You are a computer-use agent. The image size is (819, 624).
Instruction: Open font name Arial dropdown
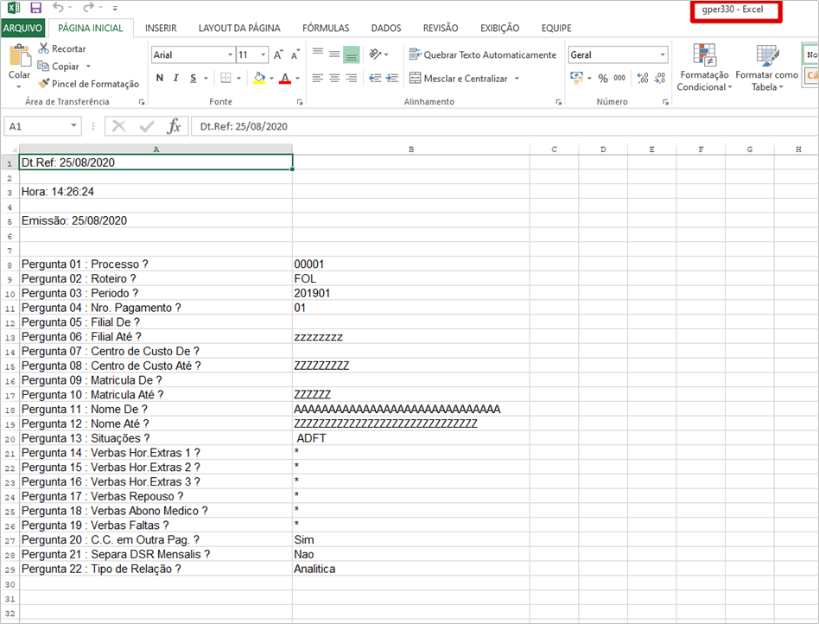tap(231, 54)
